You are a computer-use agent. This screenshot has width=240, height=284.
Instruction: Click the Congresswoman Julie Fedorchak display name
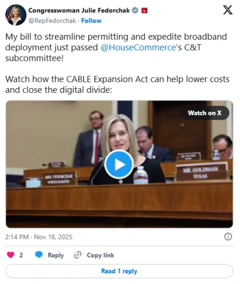click(79, 10)
